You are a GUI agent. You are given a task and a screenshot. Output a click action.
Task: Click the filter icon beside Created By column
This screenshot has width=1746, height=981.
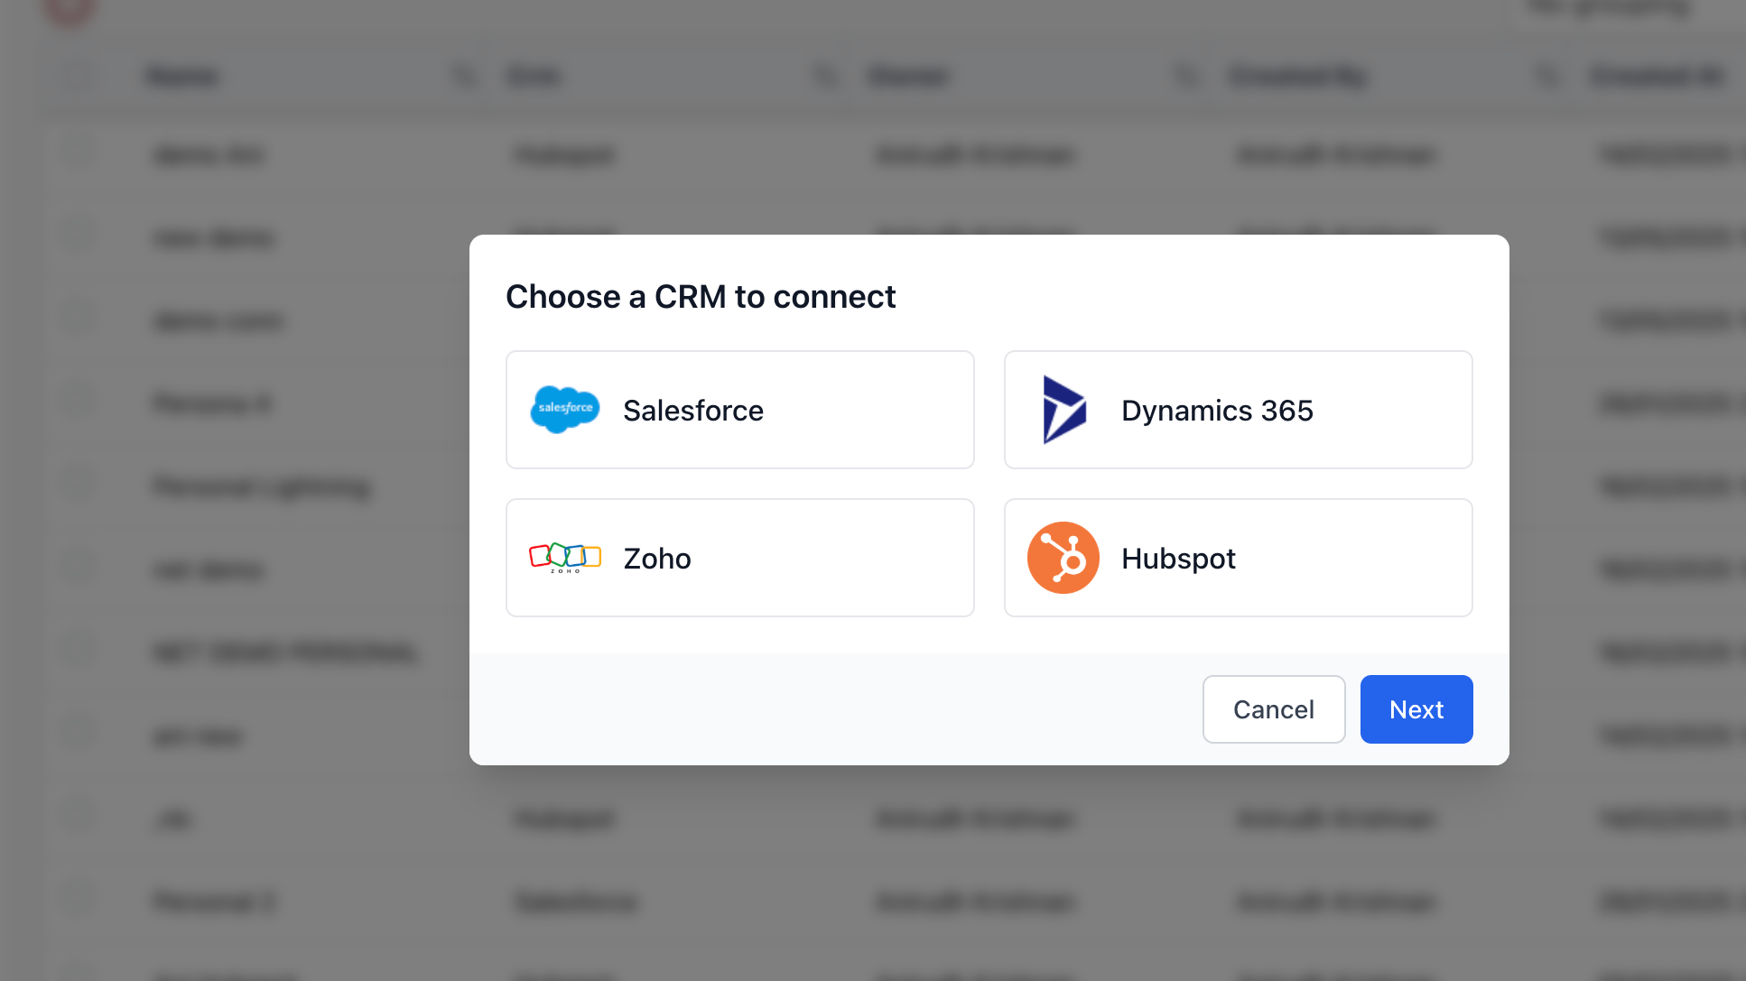1547,77
